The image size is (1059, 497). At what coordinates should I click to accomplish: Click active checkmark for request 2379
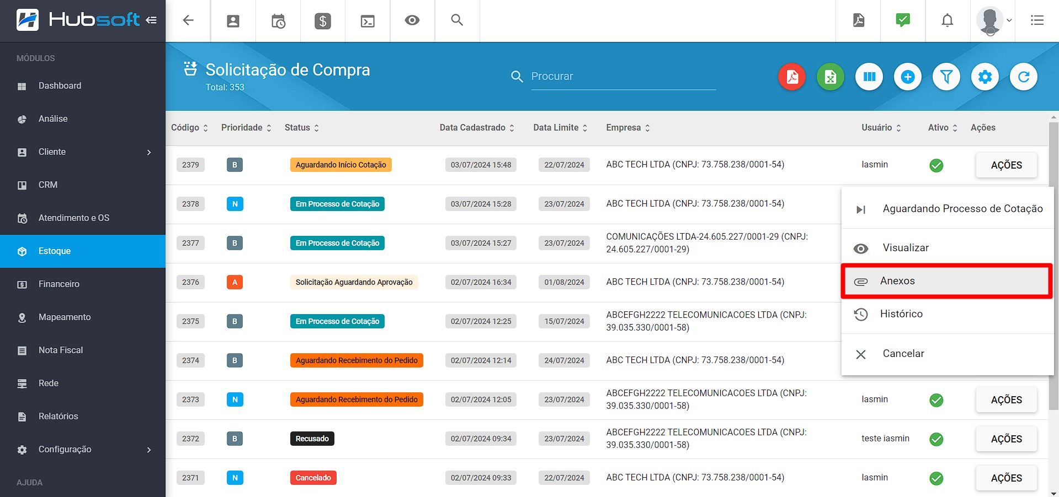pos(936,165)
